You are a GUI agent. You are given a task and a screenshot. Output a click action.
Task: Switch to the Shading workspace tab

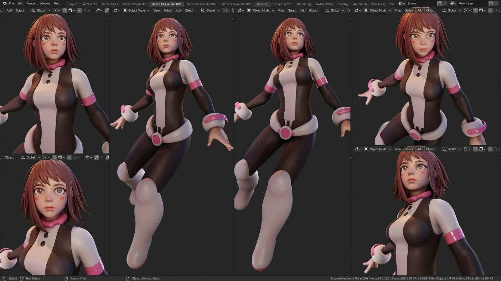point(343,4)
